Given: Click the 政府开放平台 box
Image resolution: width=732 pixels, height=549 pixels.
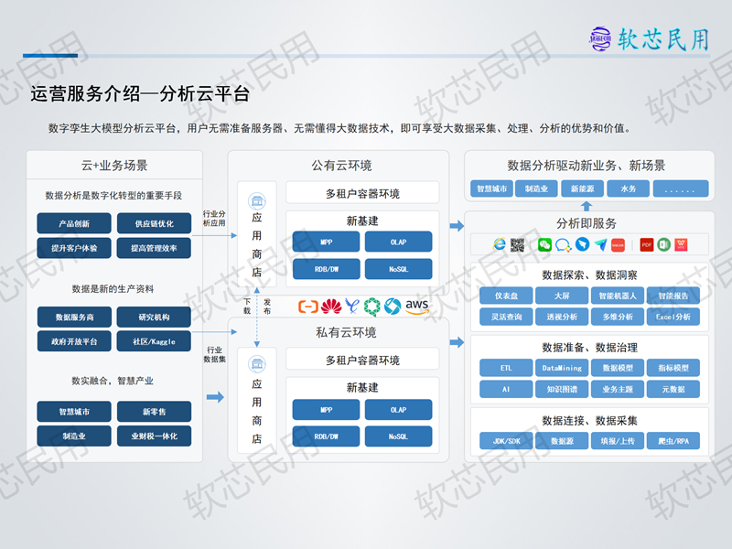Looking at the screenshot, I should 74,341.
